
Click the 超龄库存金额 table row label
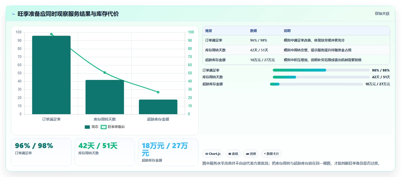tap(215, 60)
